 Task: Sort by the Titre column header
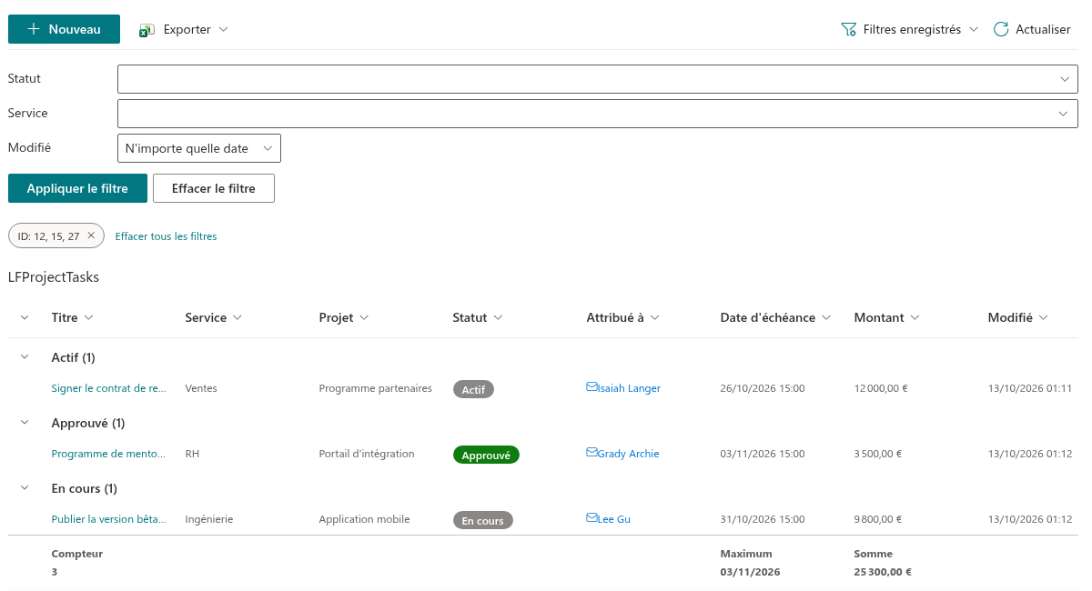point(73,317)
